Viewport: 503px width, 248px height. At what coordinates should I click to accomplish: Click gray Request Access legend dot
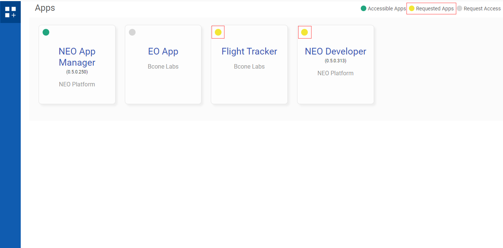459,9
